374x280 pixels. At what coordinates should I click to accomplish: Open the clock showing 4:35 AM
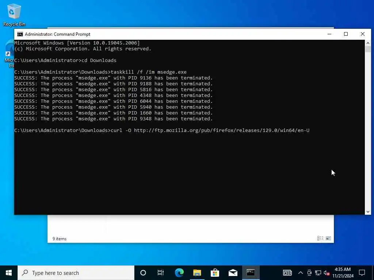click(343, 273)
